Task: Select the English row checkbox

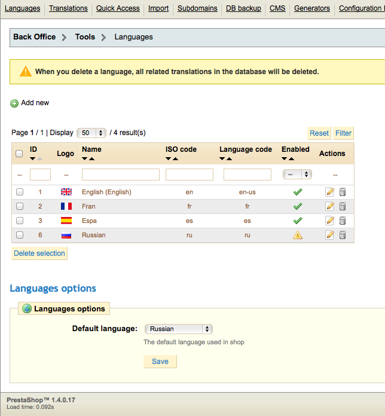Action: coord(20,192)
